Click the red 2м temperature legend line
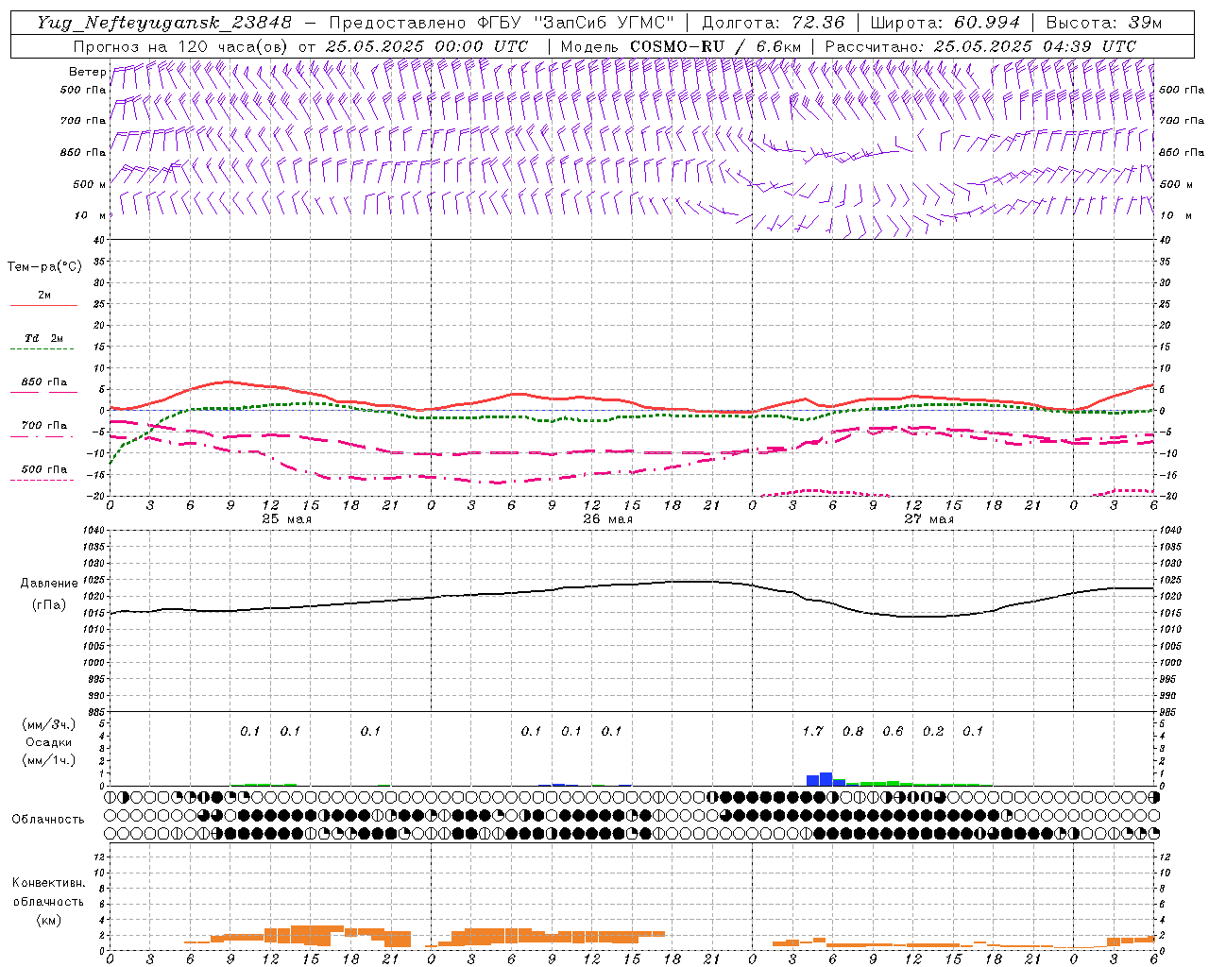 43,306
